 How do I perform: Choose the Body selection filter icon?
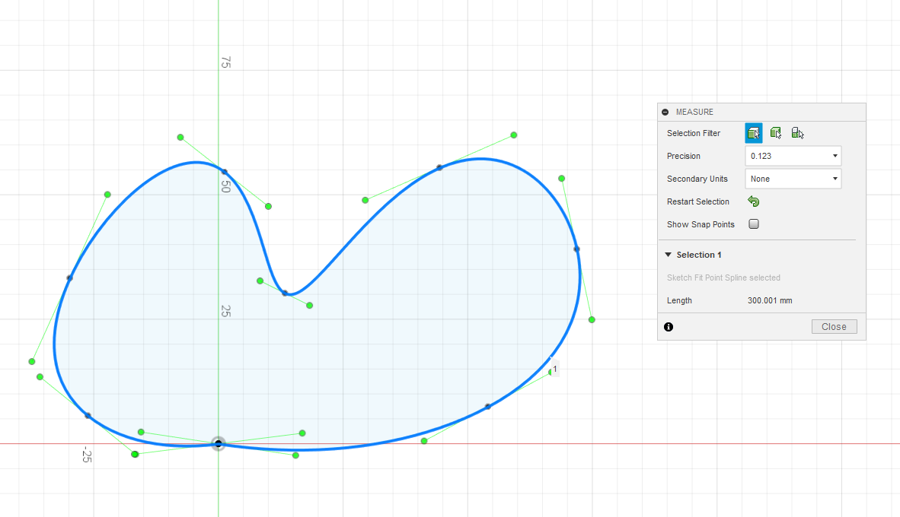pyautogui.click(x=775, y=133)
